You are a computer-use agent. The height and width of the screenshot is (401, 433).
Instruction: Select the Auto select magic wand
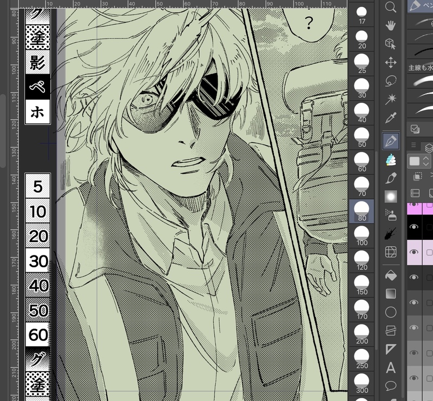coord(391,99)
